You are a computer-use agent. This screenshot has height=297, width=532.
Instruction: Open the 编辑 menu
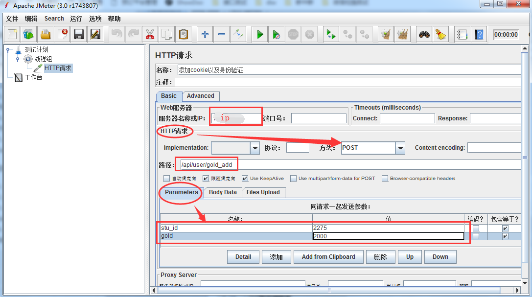point(31,19)
